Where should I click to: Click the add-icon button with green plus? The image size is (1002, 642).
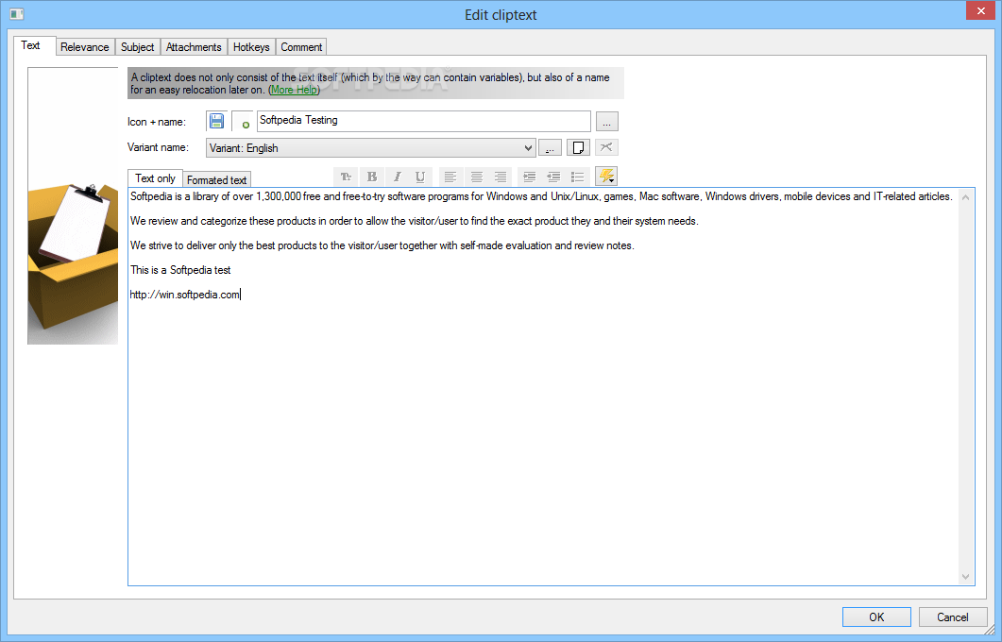(x=243, y=121)
